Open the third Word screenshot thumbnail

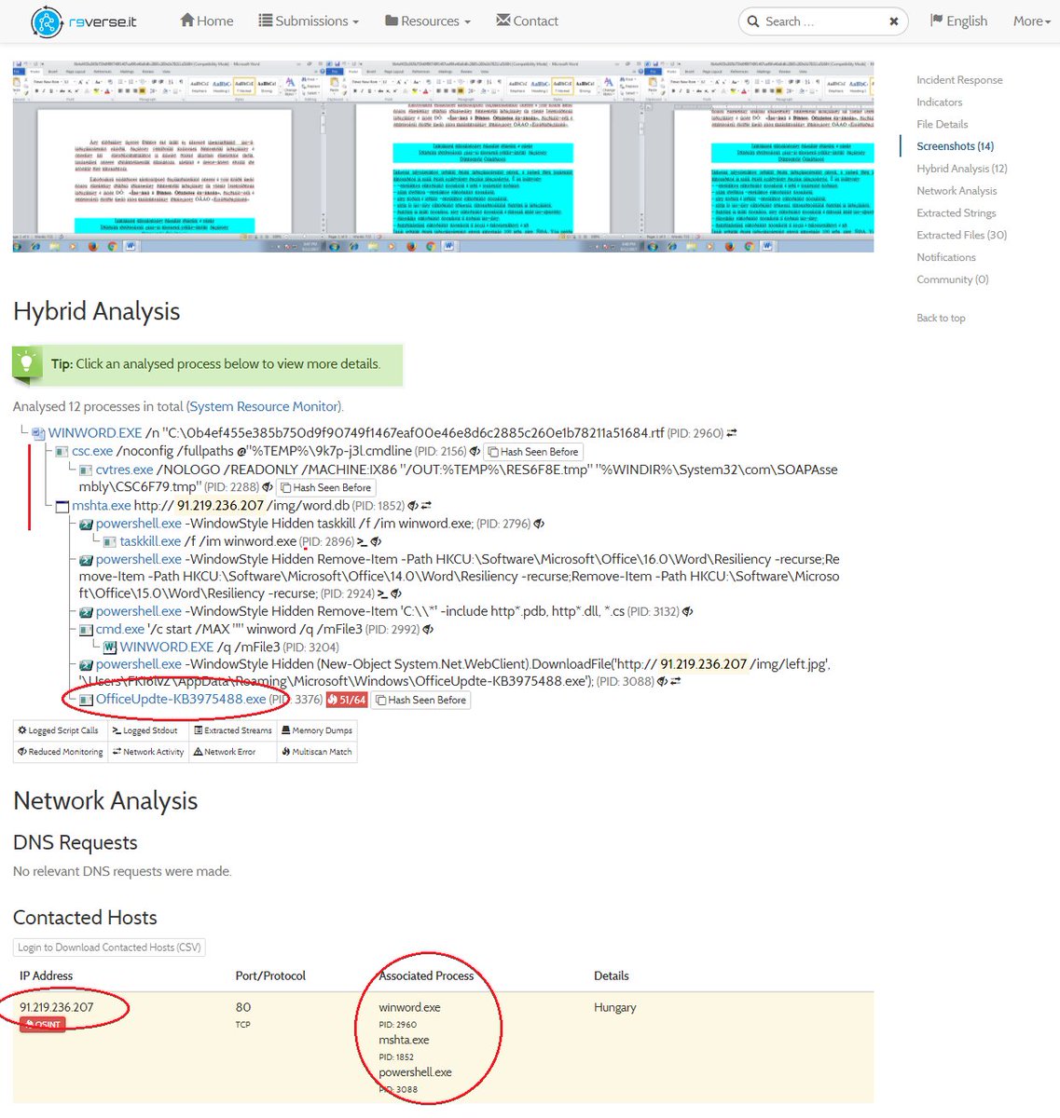click(x=761, y=157)
